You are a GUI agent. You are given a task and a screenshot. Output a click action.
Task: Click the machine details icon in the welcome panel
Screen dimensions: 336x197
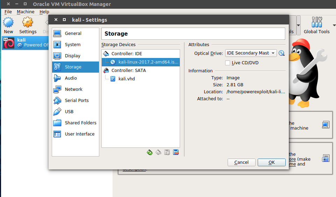click(326, 124)
